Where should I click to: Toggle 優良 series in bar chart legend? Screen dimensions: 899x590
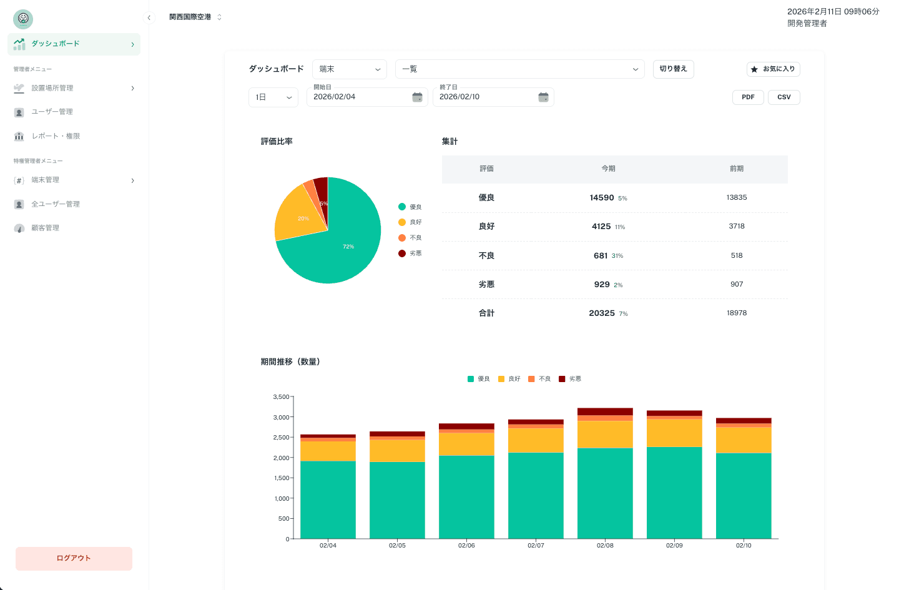click(479, 379)
